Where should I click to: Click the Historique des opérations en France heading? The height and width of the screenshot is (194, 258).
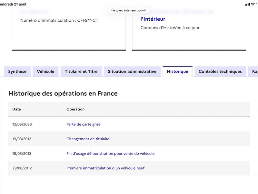[x=63, y=93]
